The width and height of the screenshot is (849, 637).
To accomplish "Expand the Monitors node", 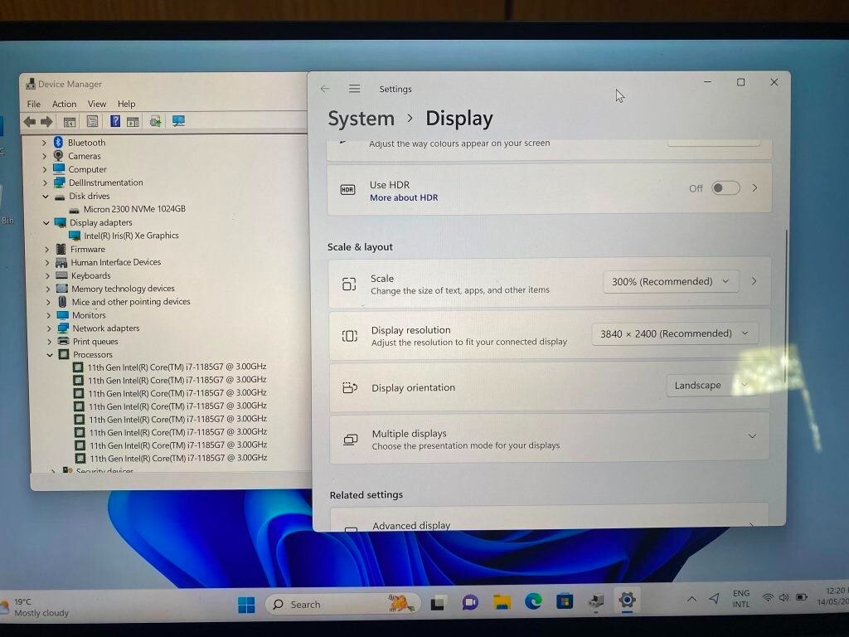I will (x=49, y=315).
